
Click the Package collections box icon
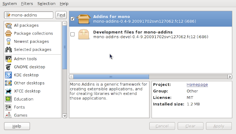tap(8, 33)
